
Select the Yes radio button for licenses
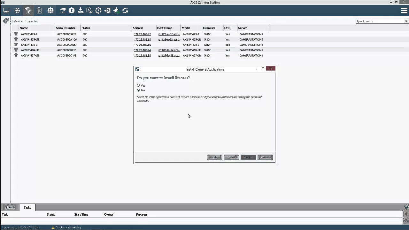[138, 85]
